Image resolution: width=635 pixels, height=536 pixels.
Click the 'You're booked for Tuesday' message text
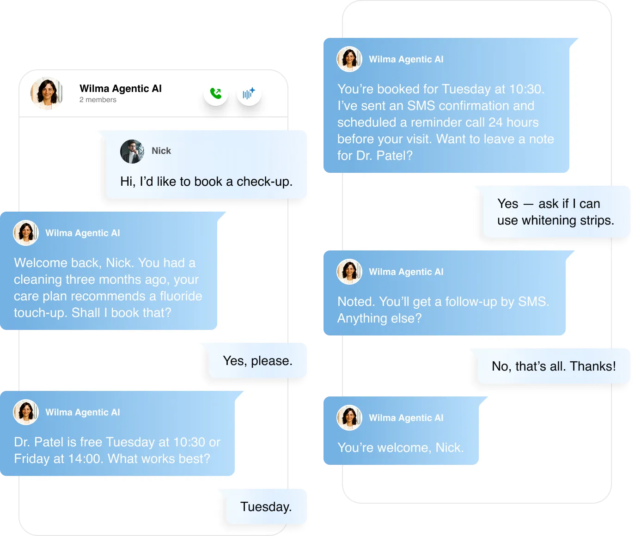(x=446, y=122)
